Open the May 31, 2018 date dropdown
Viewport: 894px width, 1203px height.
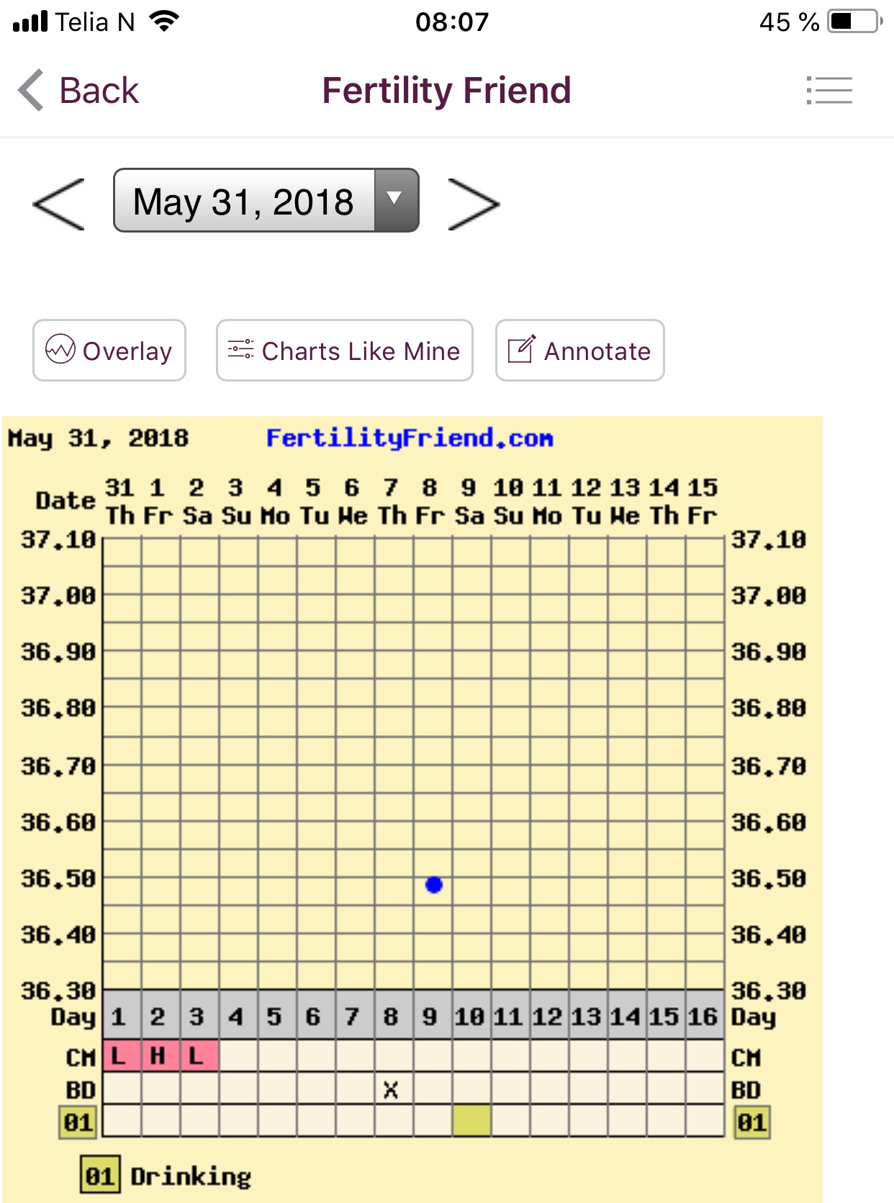click(x=245, y=201)
